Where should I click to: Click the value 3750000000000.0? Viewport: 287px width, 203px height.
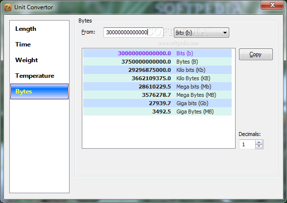(146, 62)
